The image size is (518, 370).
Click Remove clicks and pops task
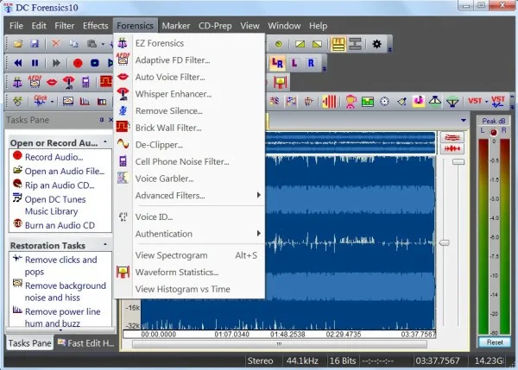coord(60,266)
